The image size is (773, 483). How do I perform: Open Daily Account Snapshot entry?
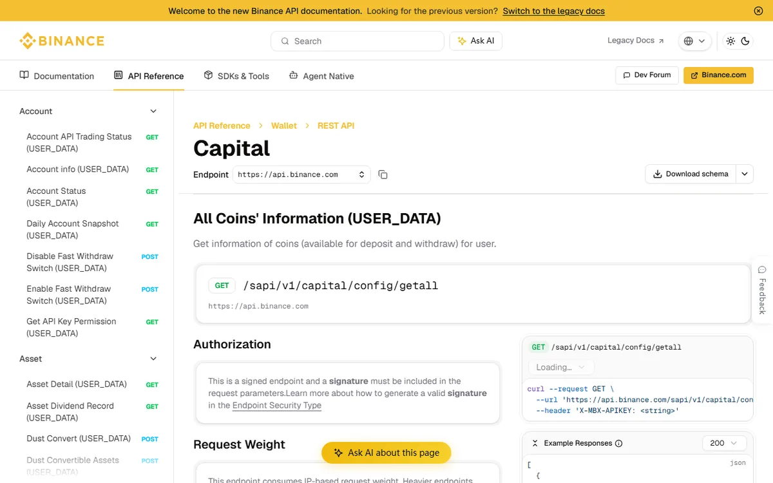pos(92,229)
